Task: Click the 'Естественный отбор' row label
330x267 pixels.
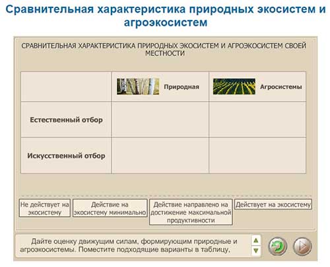Action: coord(66,120)
